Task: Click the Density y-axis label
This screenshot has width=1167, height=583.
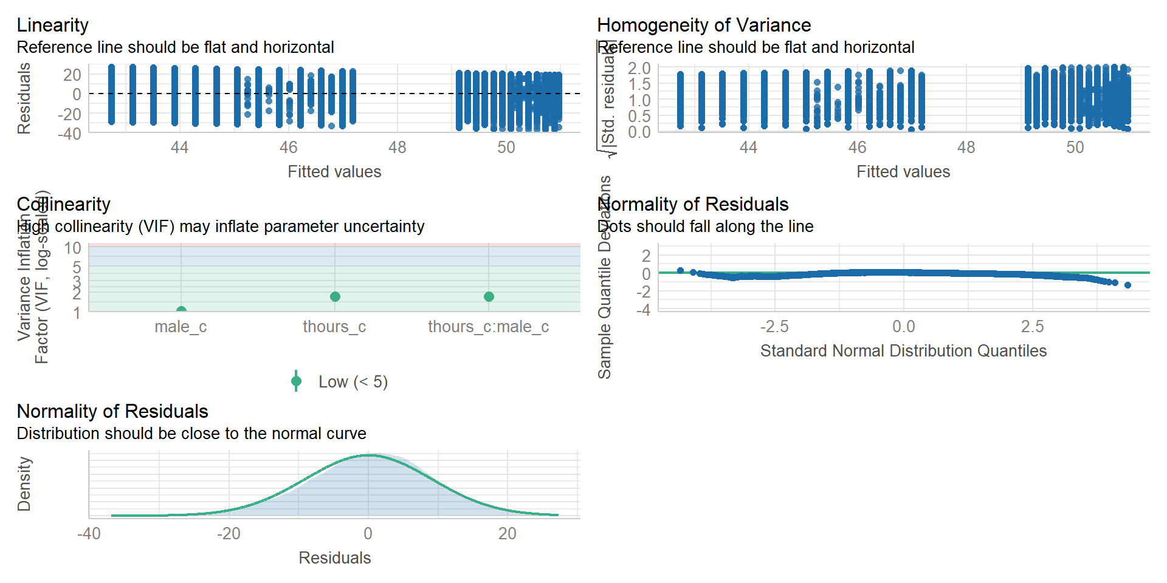Action: [24, 484]
